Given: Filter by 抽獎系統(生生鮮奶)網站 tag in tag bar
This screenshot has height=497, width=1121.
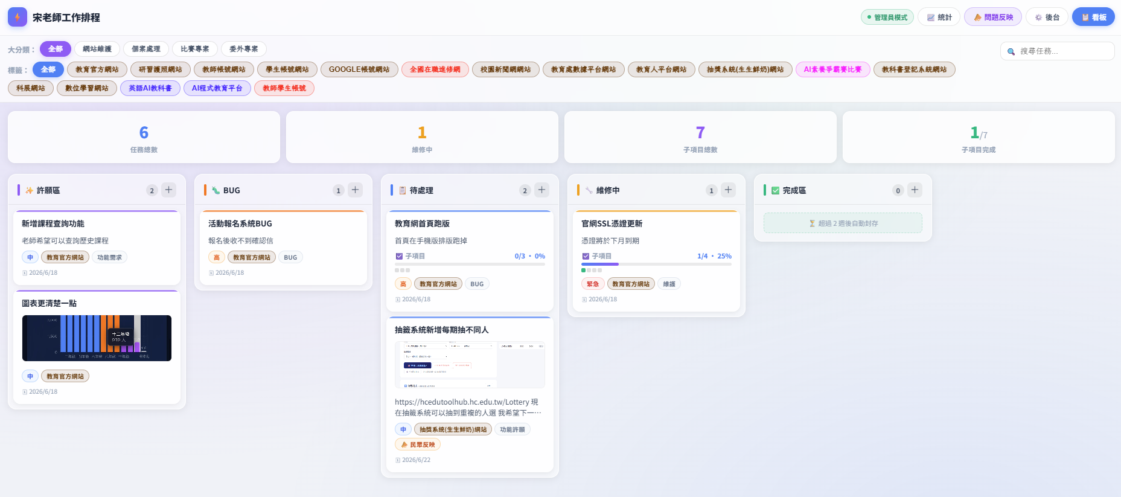Looking at the screenshot, I should 746,69.
